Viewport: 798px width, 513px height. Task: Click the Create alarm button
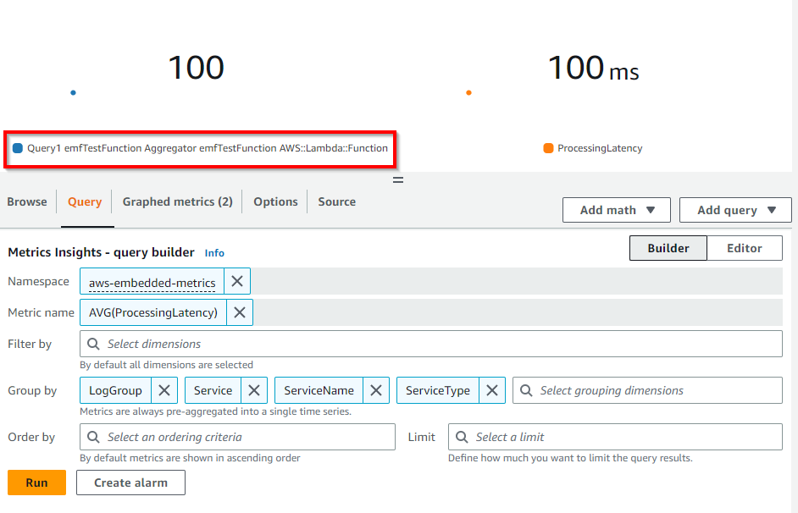click(130, 483)
